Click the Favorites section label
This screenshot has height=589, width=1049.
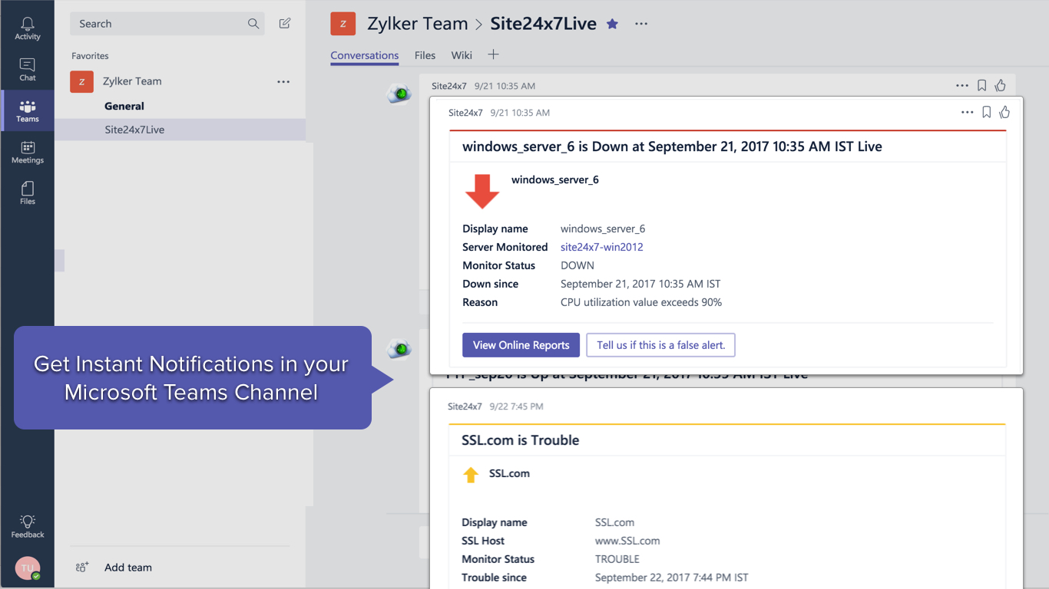click(x=90, y=56)
